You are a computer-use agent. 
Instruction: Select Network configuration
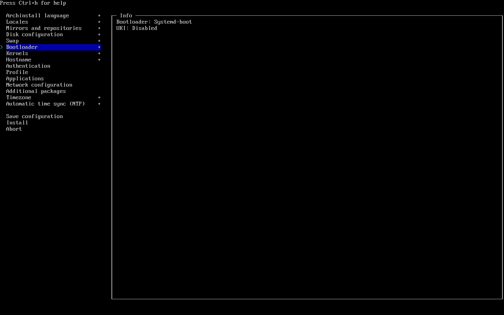click(39, 85)
